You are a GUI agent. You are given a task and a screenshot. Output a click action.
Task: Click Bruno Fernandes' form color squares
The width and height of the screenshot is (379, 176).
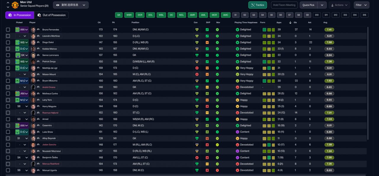point(269,30)
